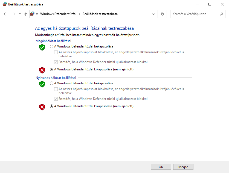Minimize the Beállítások testreszabása window

point(198,4)
